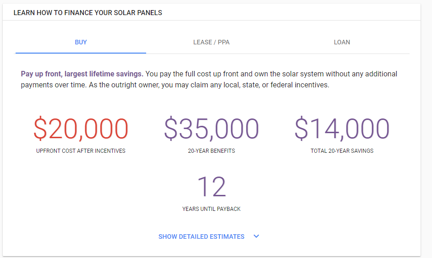The height and width of the screenshot is (258, 432).
Task: Click the chevron next to Show Detailed Estimates
Action: pyautogui.click(x=256, y=236)
